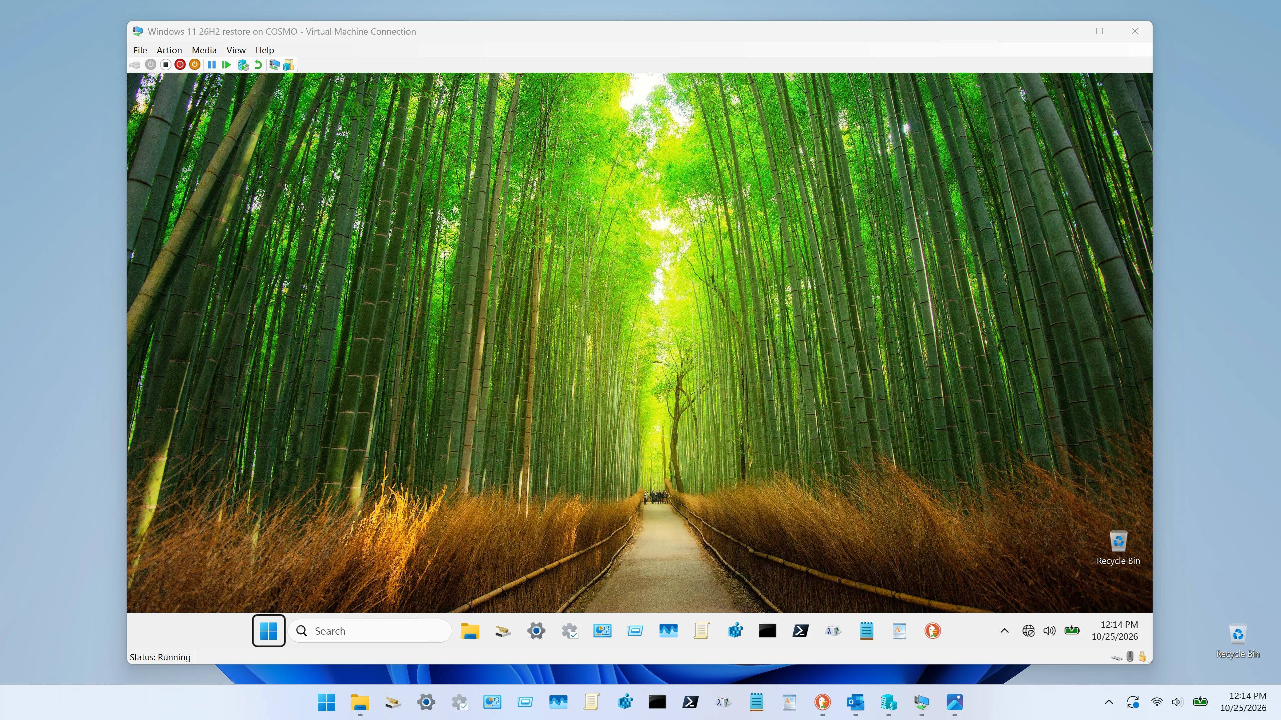Viewport: 1281px width, 720px height.
Task: Click the orange Save state icon
Action: click(x=195, y=65)
